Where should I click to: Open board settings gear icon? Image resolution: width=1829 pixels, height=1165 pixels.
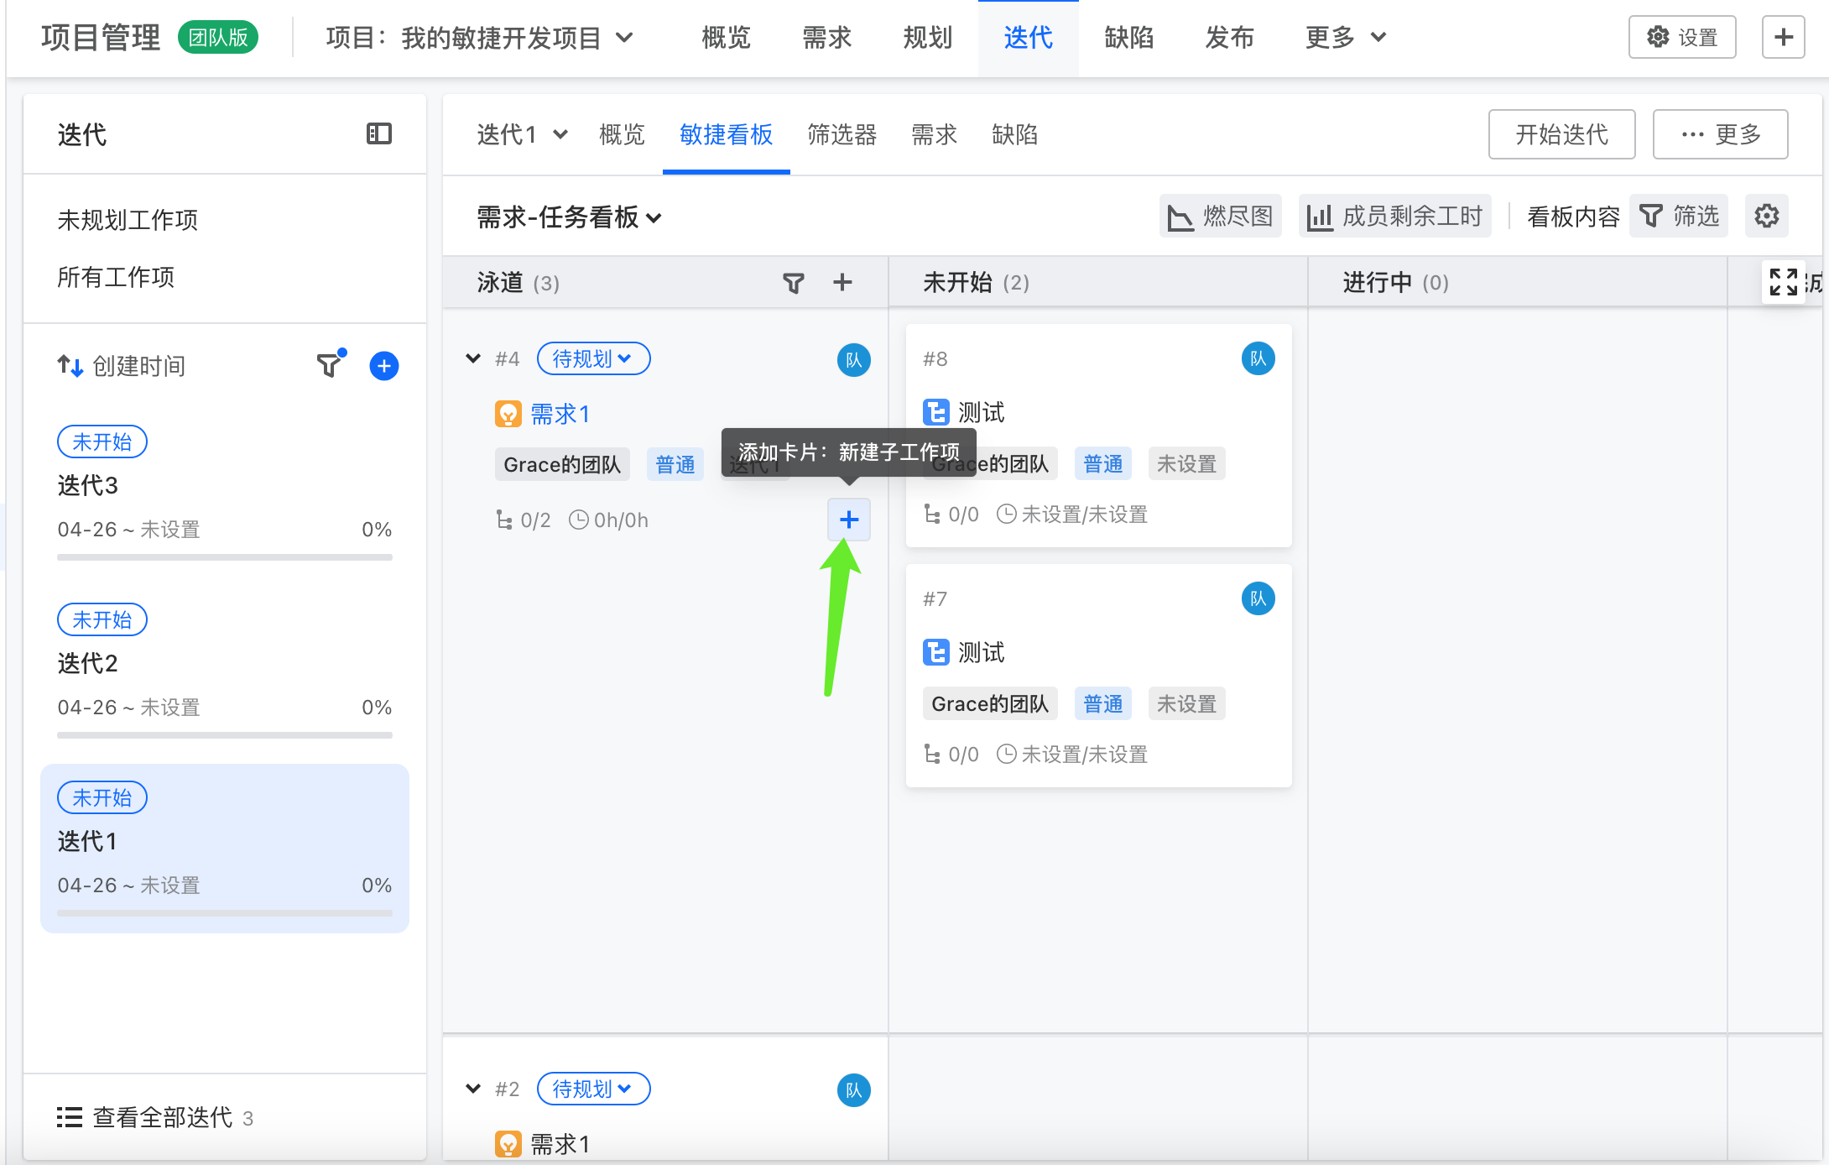click(x=1766, y=217)
